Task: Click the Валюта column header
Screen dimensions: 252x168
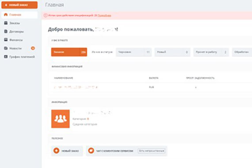Action: point(154,78)
